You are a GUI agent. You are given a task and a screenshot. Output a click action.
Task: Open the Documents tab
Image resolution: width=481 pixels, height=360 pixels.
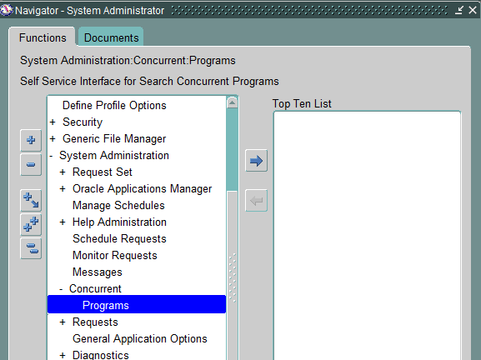[x=111, y=37]
